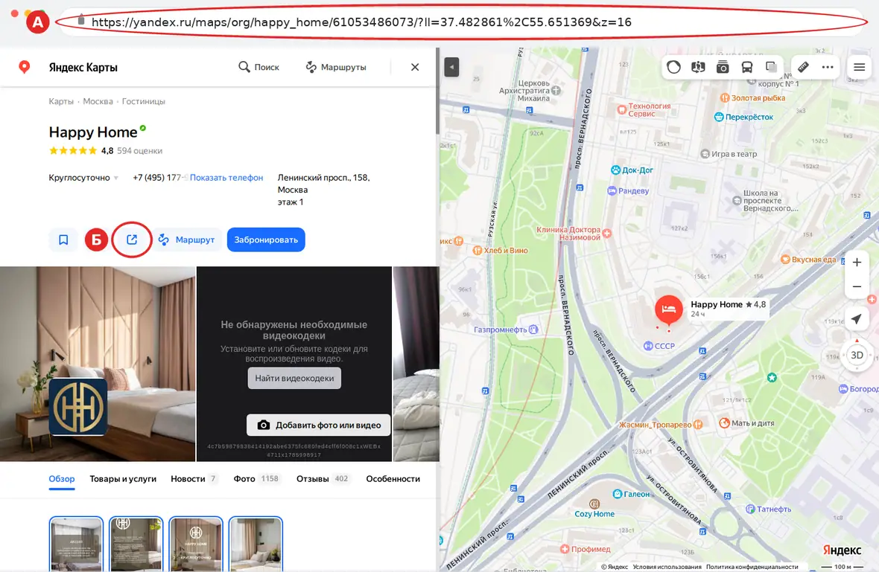The image size is (879, 572).
Task: Click the red Happy Home hotel marker
Action: (669, 309)
